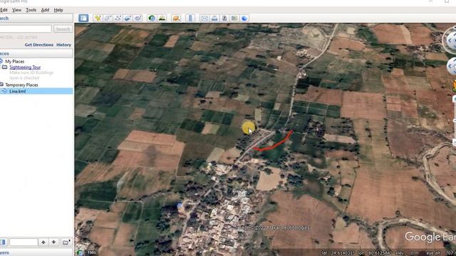Open the Help menu
This screenshot has height=256, width=456.
pos(58,10)
